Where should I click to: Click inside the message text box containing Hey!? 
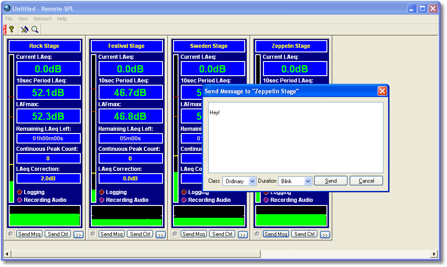(x=295, y=138)
